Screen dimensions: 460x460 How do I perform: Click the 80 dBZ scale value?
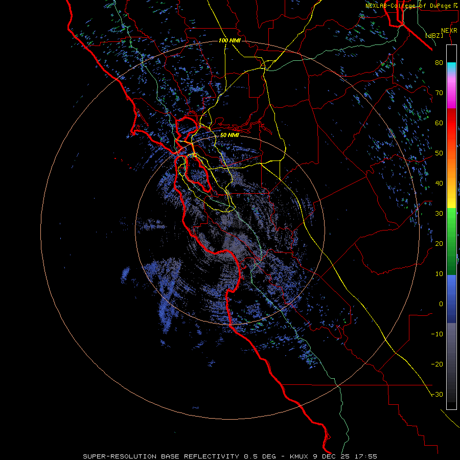pos(439,62)
